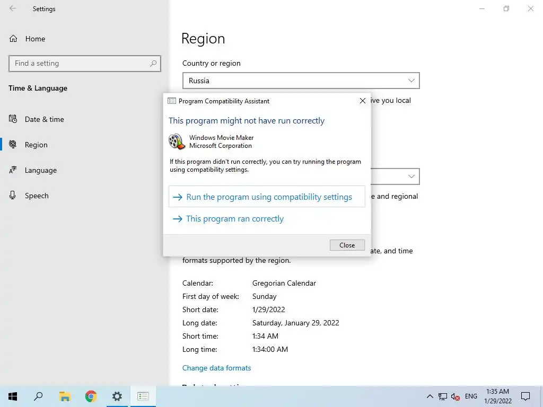
Task: Switch to Program Compatibility Assistant taskbar icon
Action: tap(143, 396)
